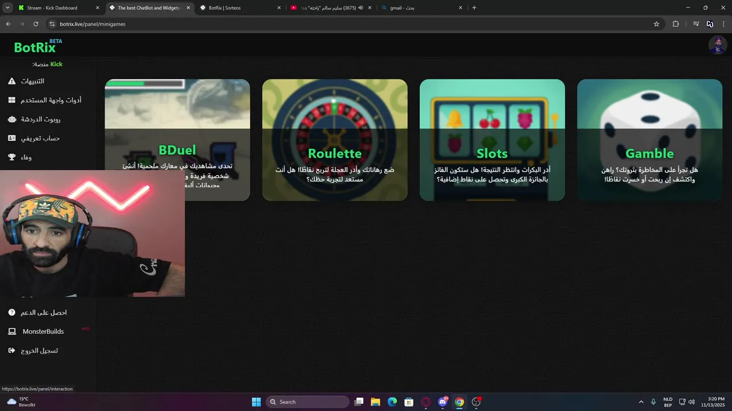
Task: Open the browser extensions puzzle icon
Action: coord(675,24)
